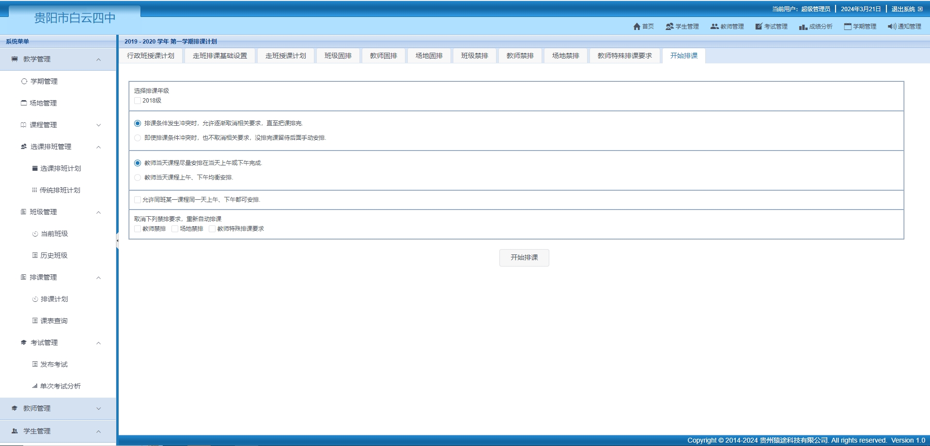Open the 教师固排 tab
The image size is (930, 446).
[x=384, y=56]
